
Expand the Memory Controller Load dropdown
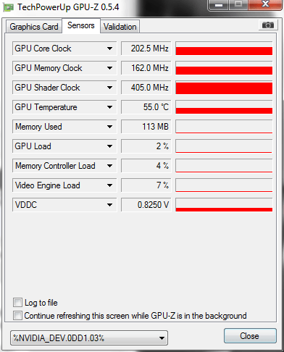pyautogui.click(x=109, y=166)
